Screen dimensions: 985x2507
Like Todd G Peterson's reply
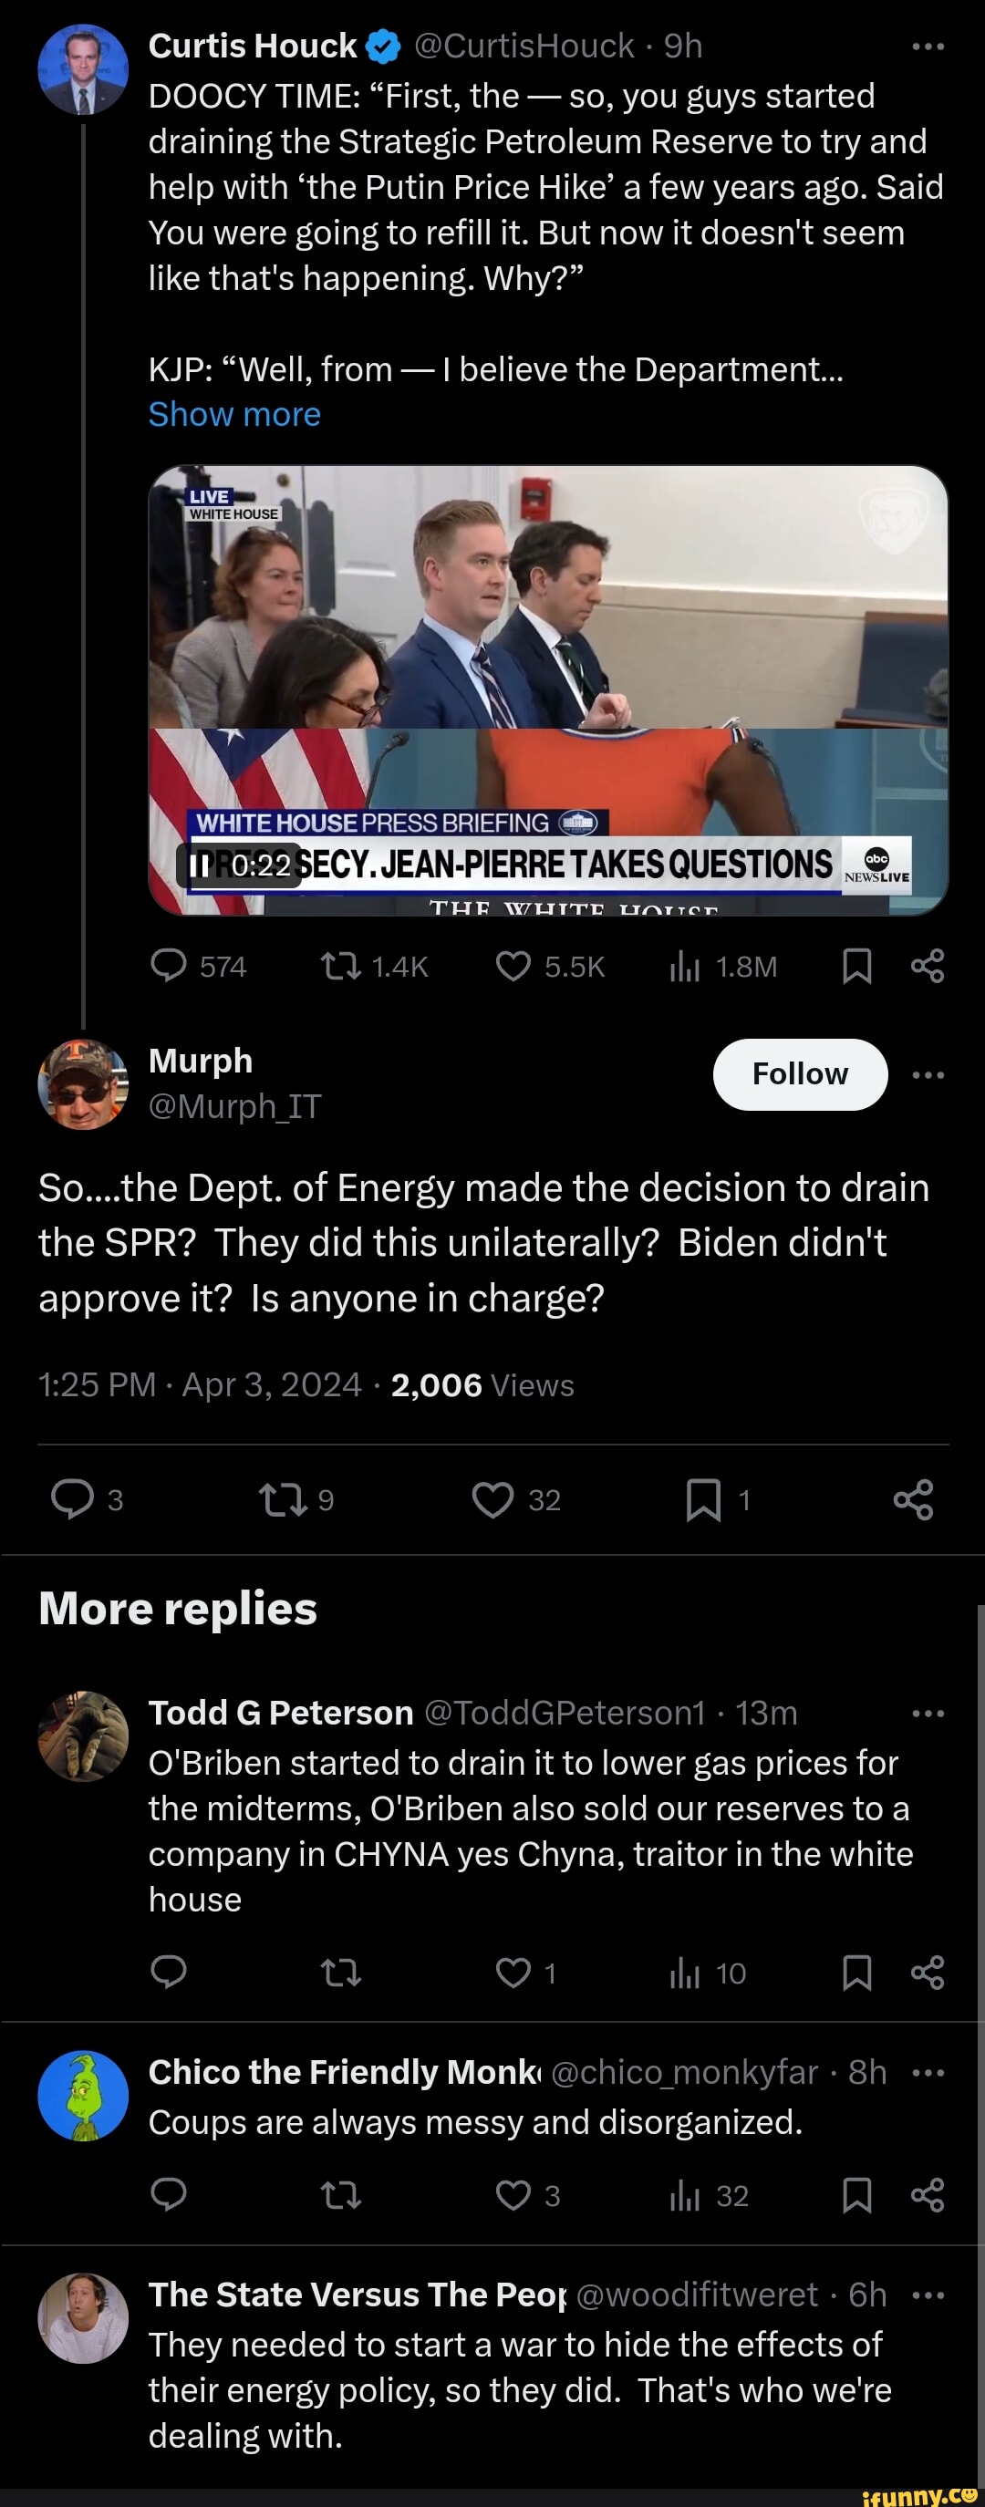click(513, 1973)
